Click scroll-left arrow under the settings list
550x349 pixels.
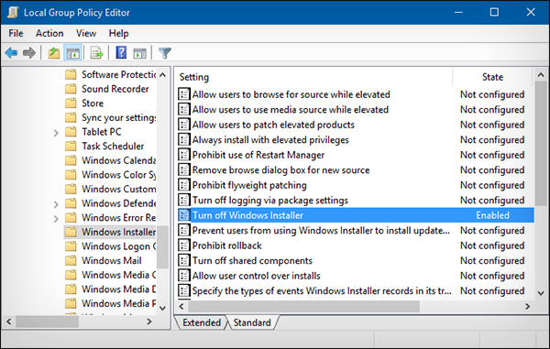pos(181,306)
